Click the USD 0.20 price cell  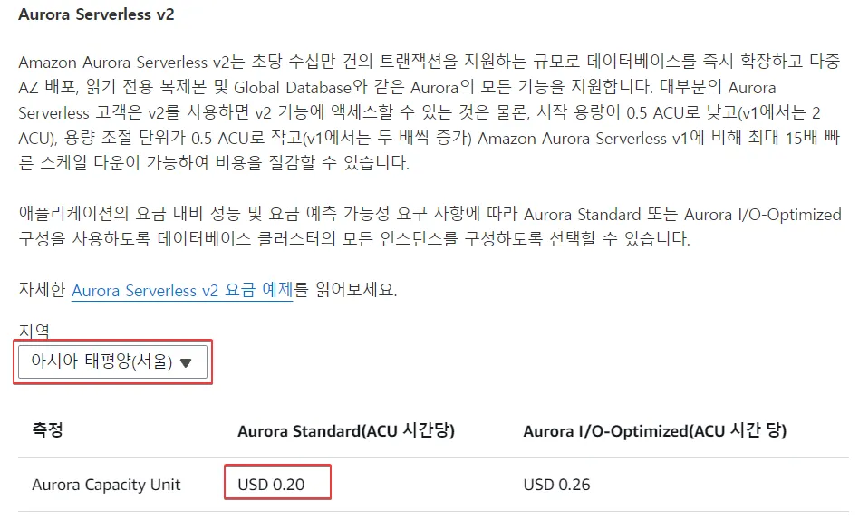(x=271, y=485)
